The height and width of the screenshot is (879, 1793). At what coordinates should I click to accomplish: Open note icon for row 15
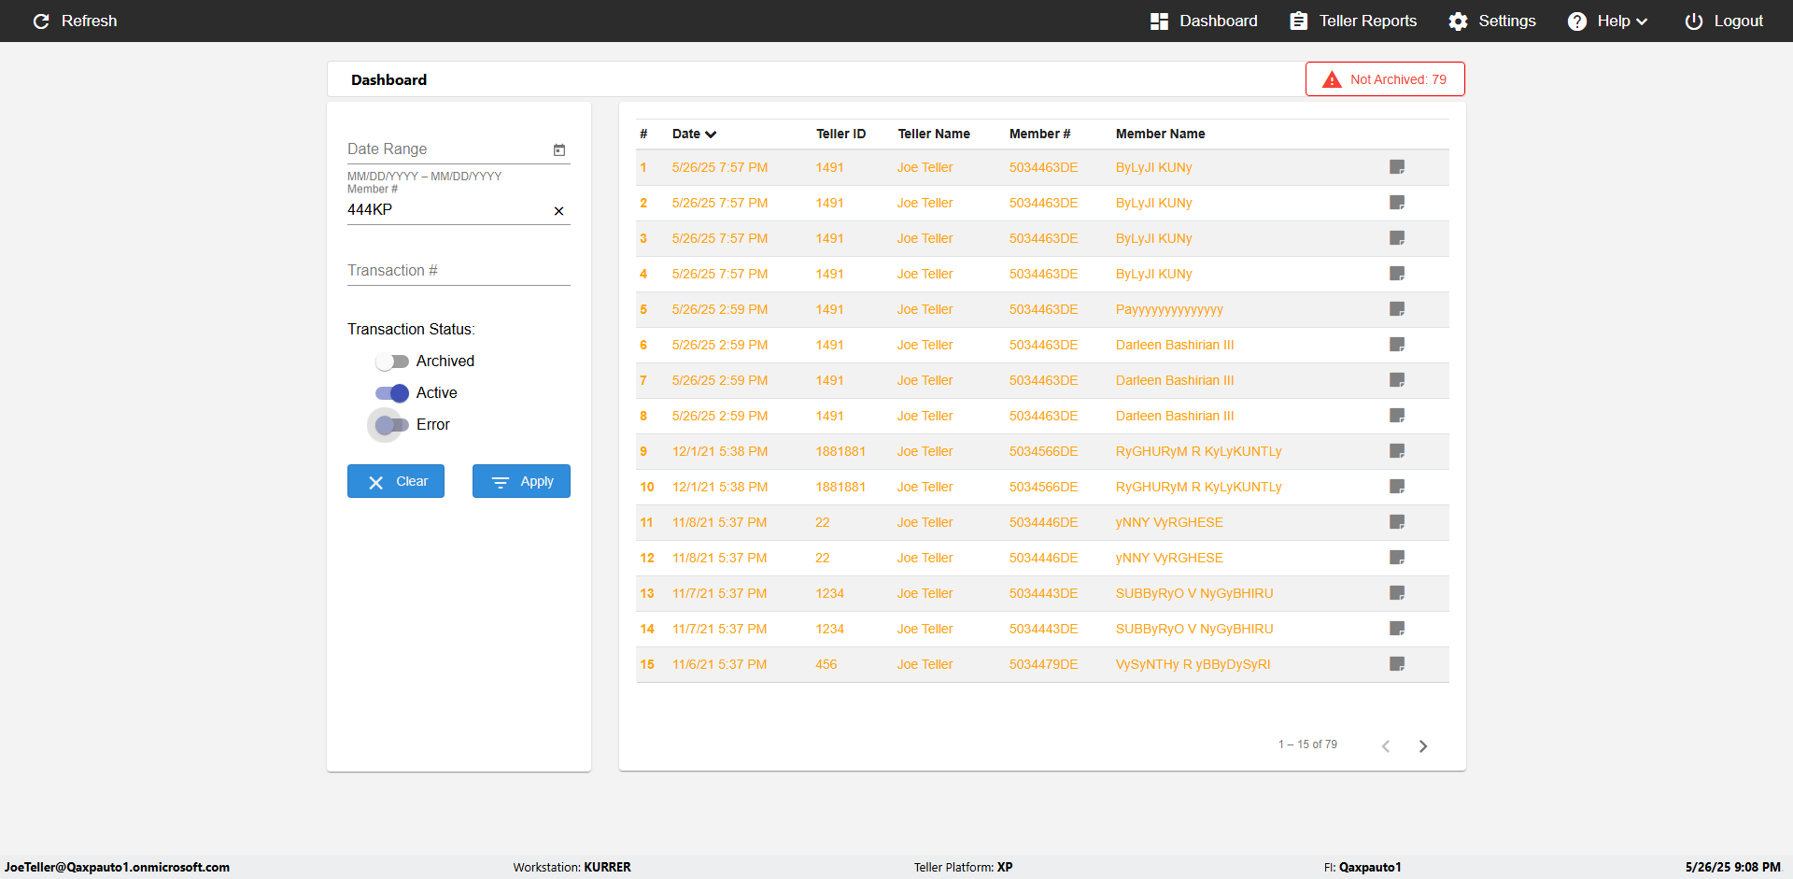pos(1397,664)
